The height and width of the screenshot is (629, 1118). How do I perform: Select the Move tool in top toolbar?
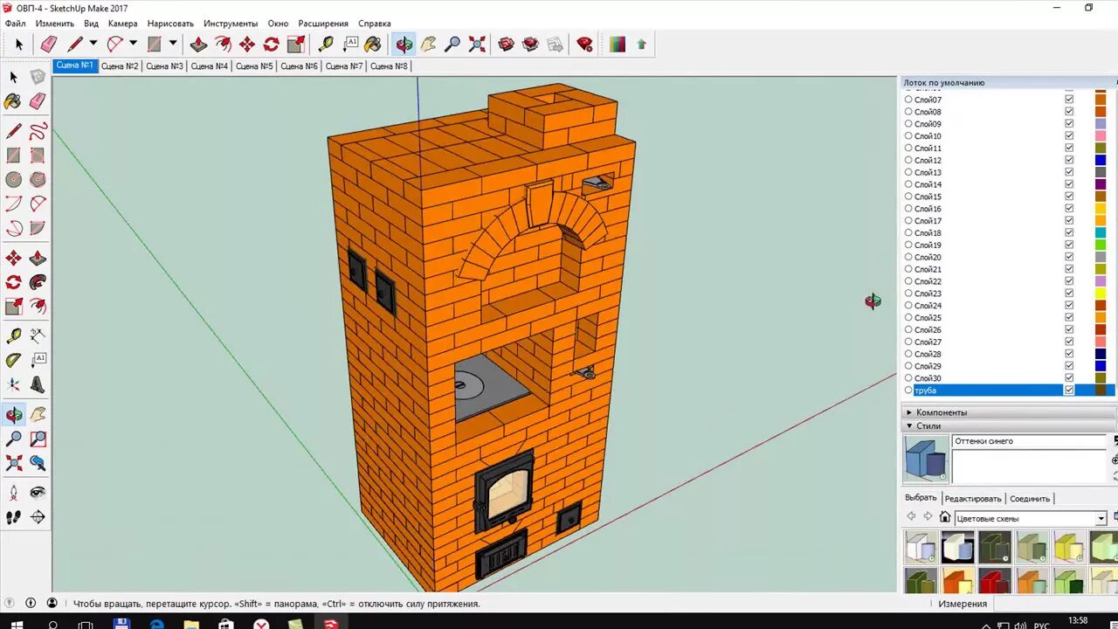tap(247, 44)
